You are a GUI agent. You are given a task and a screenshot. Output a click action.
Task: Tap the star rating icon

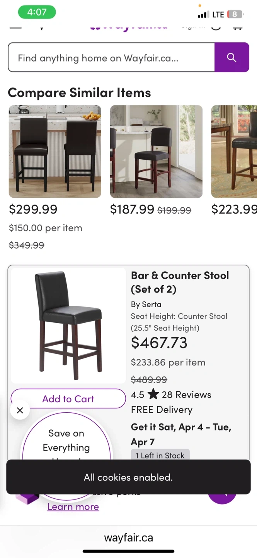(153, 394)
